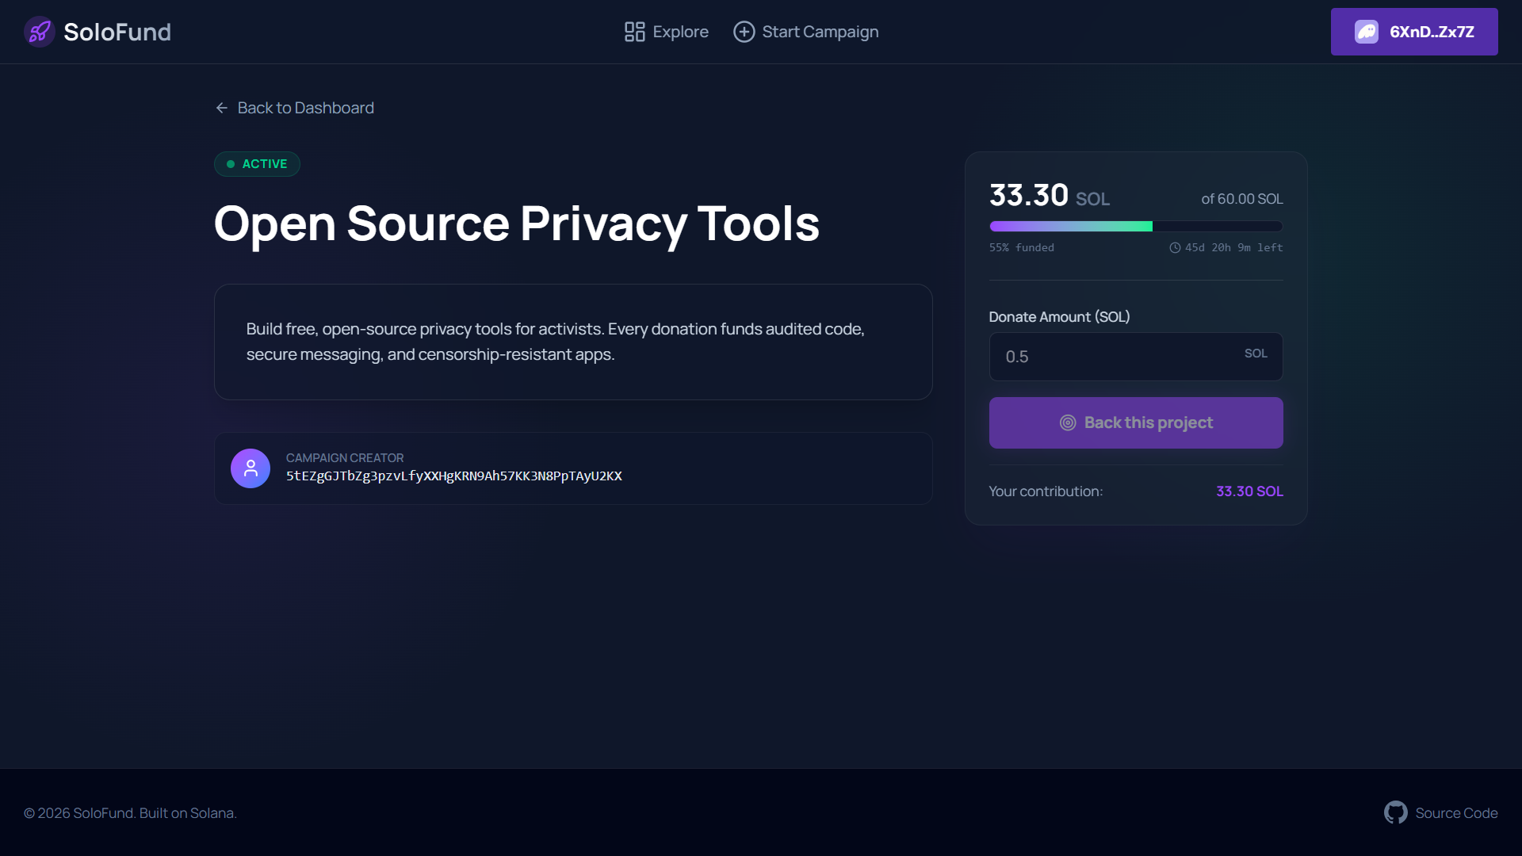Viewport: 1522px width, 856px height.
Task: Click the ACTIVE status badge
Action: pyautogui.click(x=257, y=164)
